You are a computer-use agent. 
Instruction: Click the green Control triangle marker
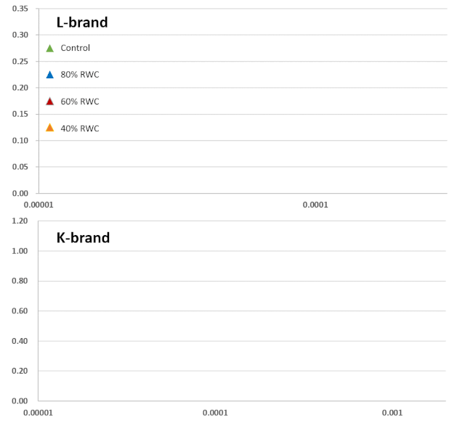point(50,49)
